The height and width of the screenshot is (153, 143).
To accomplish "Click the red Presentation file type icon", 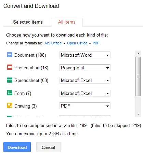I will tap(10, 67).
